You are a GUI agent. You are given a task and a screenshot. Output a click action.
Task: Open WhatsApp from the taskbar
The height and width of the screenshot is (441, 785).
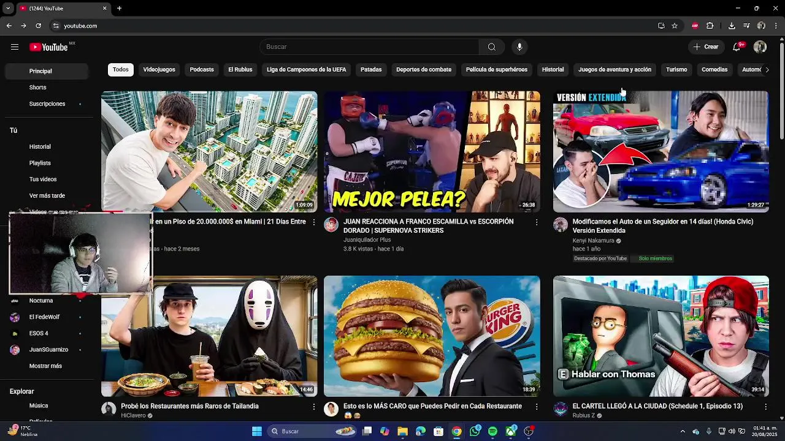pos(475,431)
